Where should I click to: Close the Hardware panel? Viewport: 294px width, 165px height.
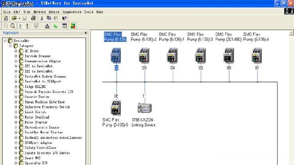click(x=86, y=33)
